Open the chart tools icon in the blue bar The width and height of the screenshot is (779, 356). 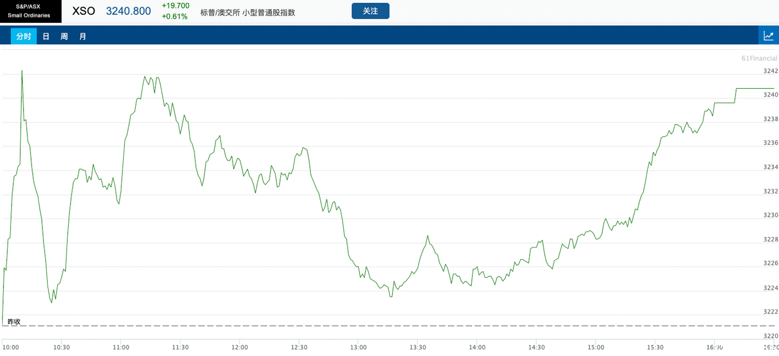click(x=768, y=35)
